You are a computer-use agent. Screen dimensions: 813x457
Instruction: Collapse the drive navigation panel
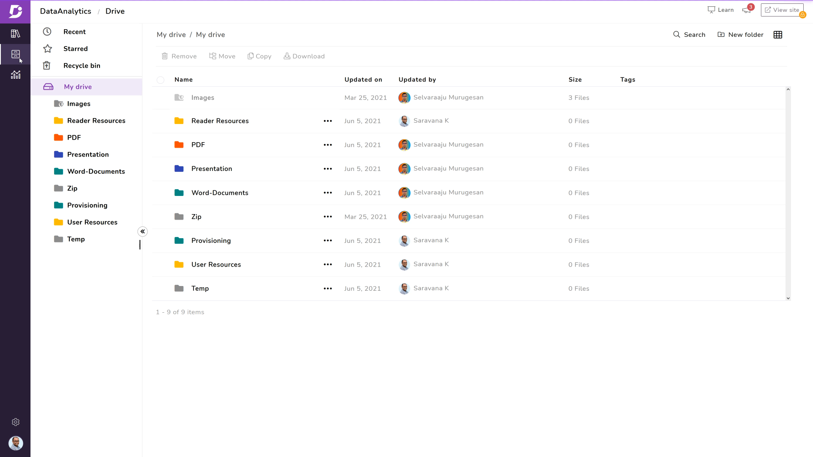[143, 231]
